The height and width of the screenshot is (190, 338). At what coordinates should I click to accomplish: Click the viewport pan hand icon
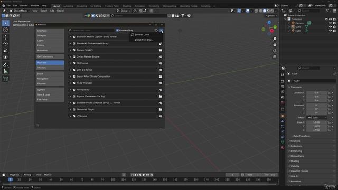(275, 45)
